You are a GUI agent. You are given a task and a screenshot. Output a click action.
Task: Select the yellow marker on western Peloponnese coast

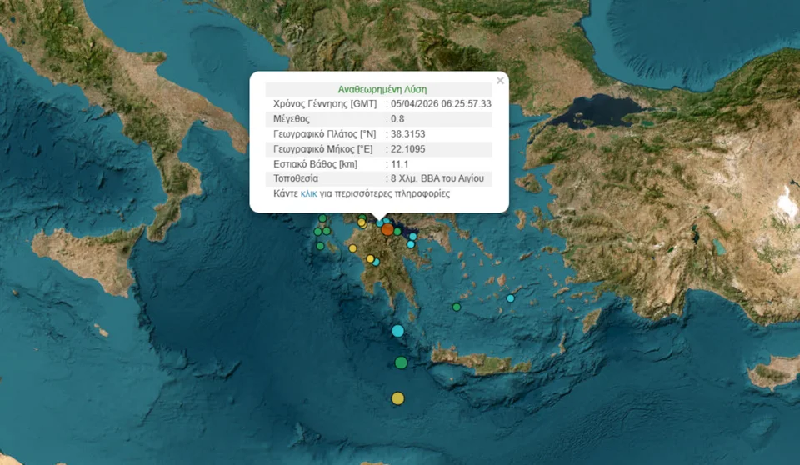[x=353, y=248]
